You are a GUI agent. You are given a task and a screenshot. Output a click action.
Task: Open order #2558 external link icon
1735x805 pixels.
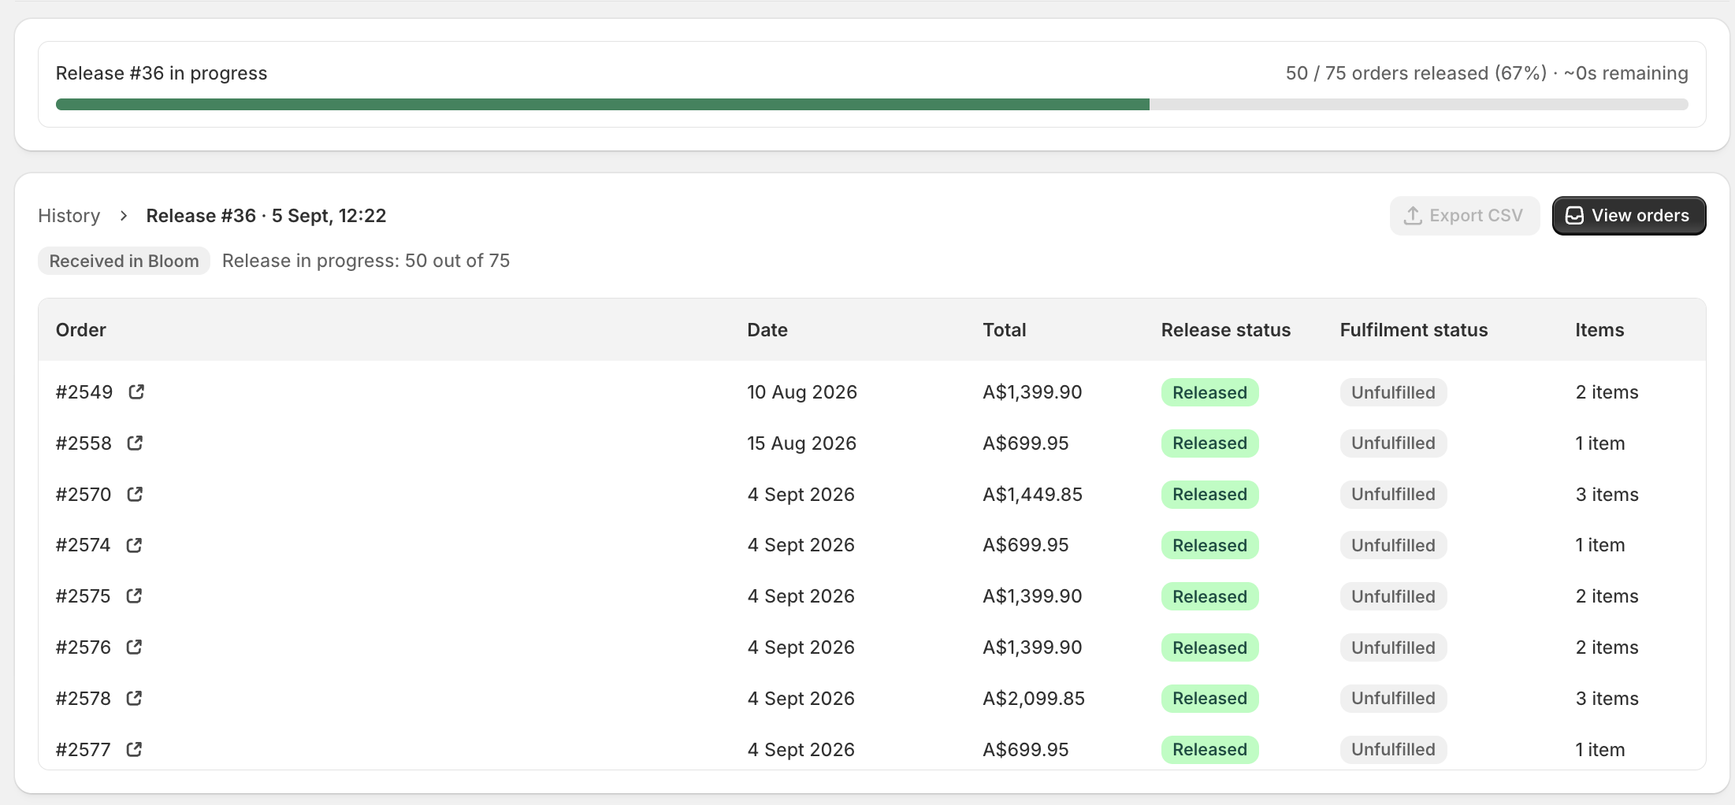[x=135, y=443]
